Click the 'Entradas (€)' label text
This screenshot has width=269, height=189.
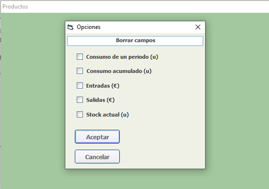coord(103,86)
